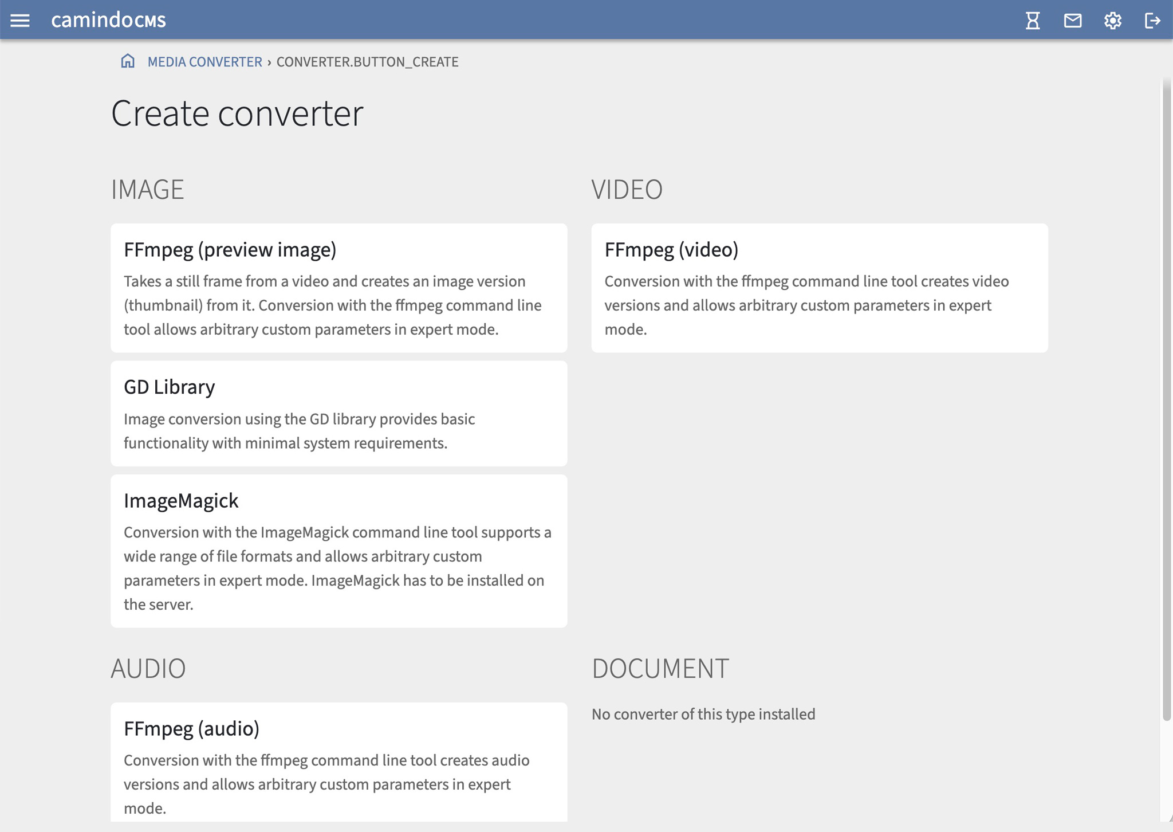This screenshot has height=832, width=1173.
Task: Click the 'Create converter' page title
Action: (237, 113)
